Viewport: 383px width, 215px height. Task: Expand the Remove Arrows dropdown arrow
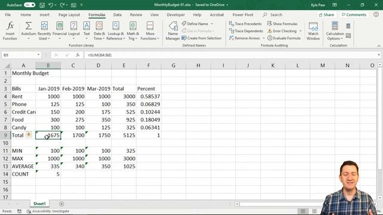[x=263, y=38]
